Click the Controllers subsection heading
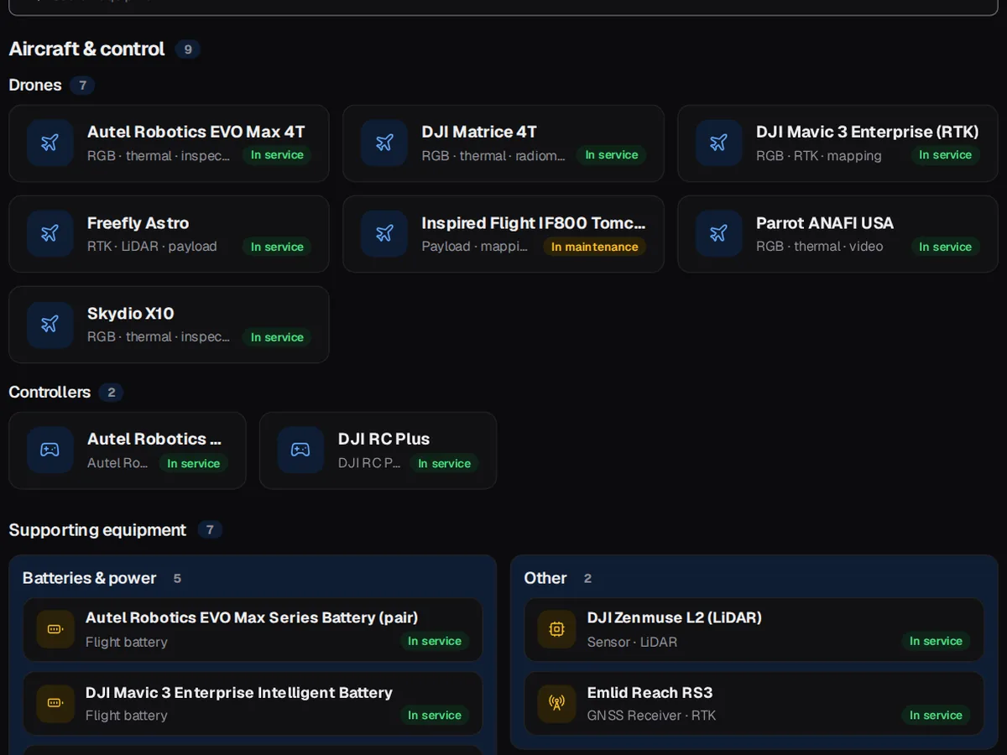1007x755 pixels. click(x=50, y=392)
